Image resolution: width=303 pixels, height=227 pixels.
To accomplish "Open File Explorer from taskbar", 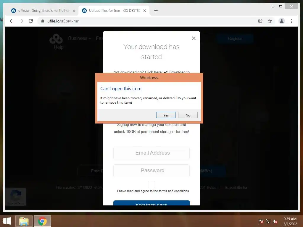I will [x=24, y=221].
